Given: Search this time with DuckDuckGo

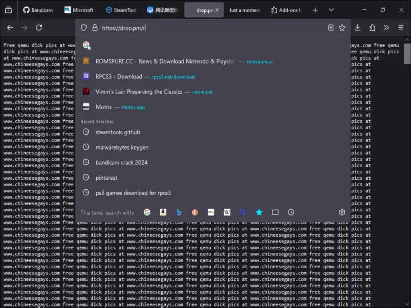Looking at the screenshot, I should (195, 212).
